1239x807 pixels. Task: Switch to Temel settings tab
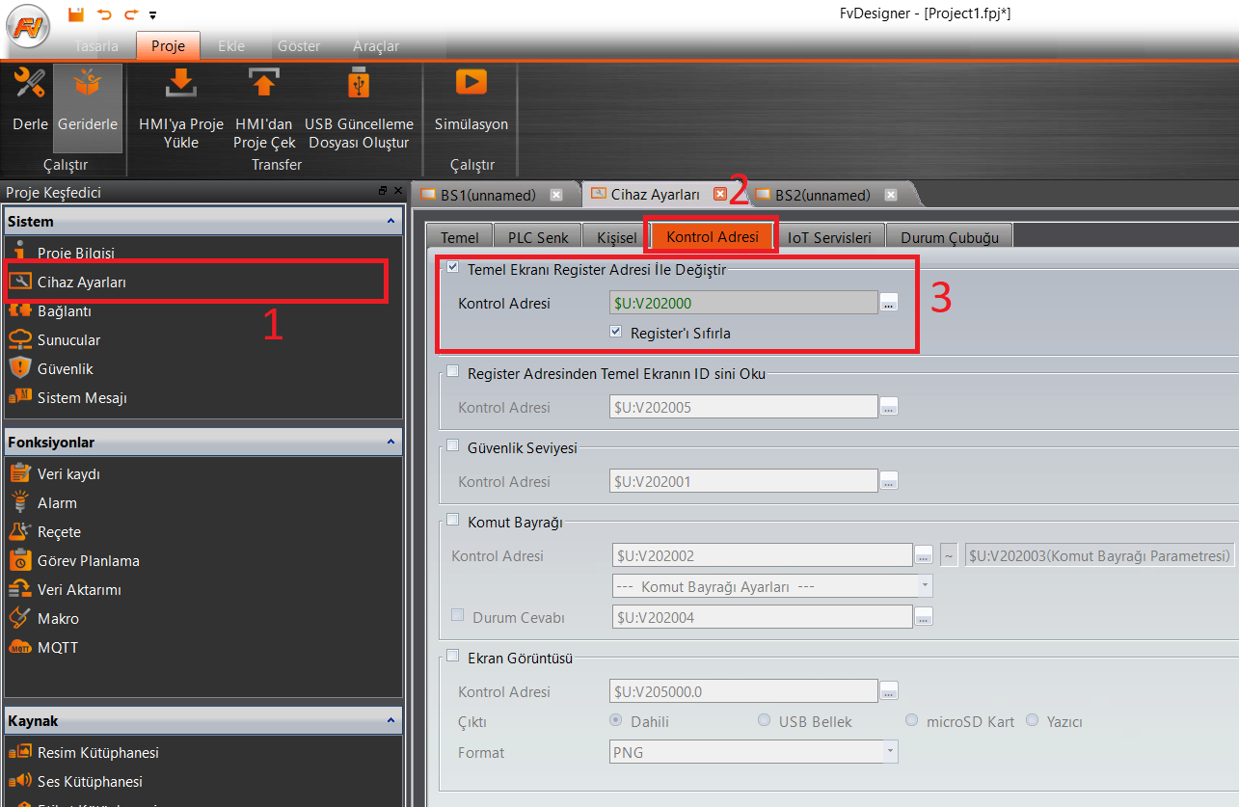click(459, 237)
